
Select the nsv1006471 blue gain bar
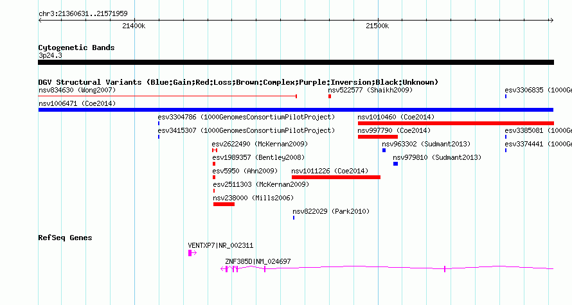pos(296,110)
